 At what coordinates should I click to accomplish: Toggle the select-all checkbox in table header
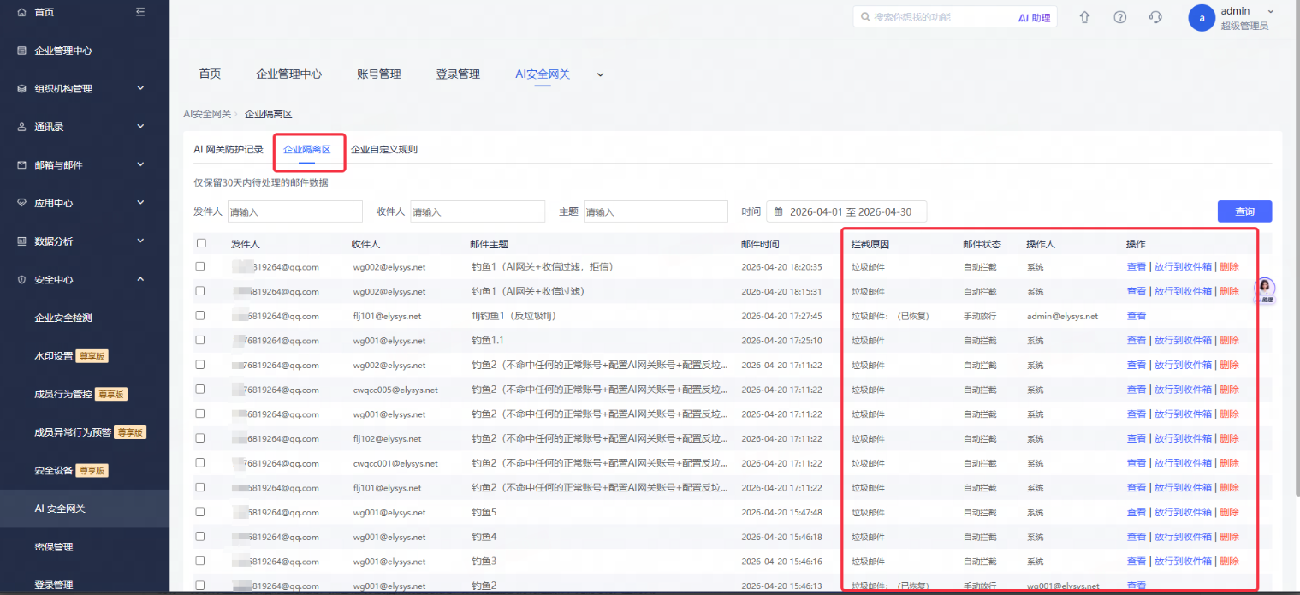click(x=201, y=243)
